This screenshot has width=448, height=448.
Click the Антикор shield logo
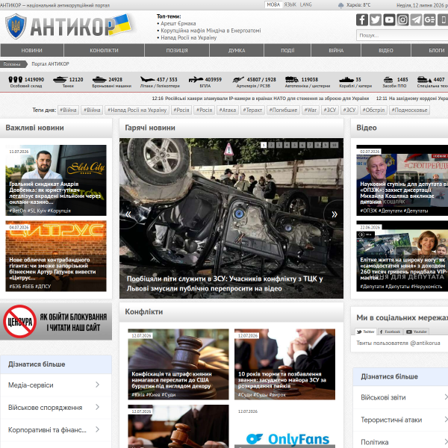pos(16,26)
